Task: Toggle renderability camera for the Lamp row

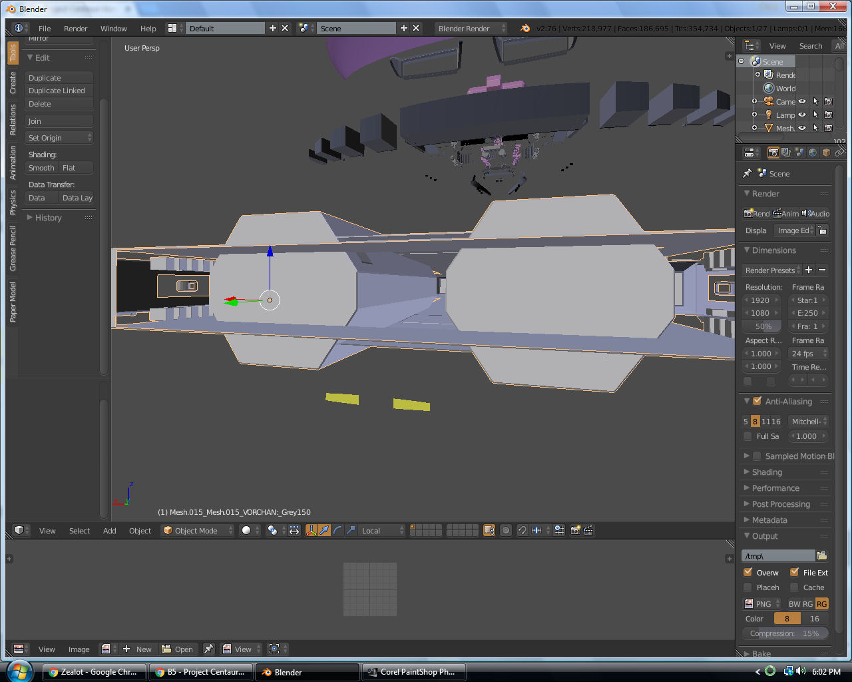Action: 828,115
